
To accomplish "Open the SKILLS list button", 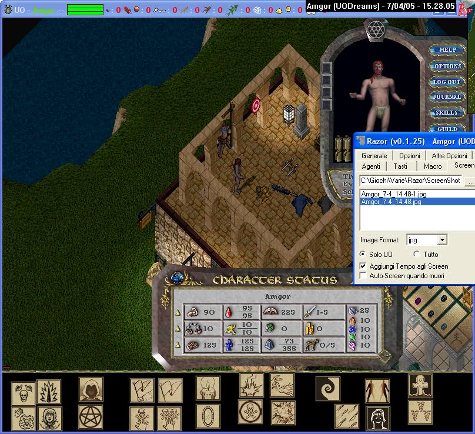I will 447,113.
